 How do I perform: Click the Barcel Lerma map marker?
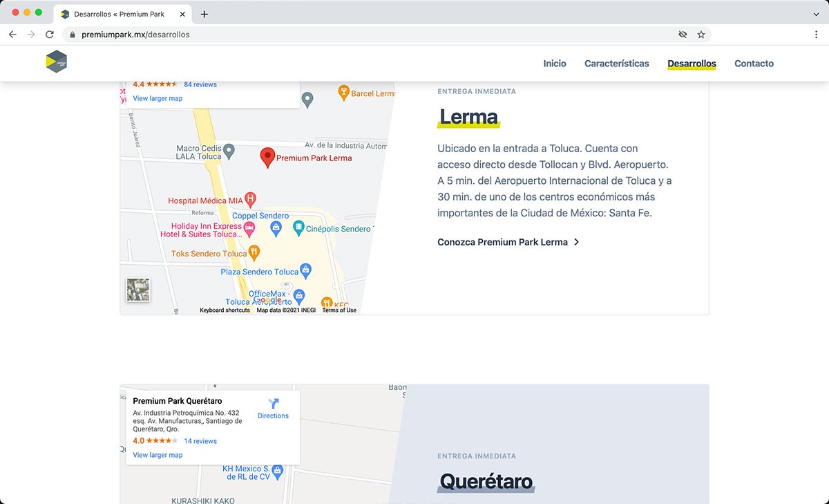[343, 92]
